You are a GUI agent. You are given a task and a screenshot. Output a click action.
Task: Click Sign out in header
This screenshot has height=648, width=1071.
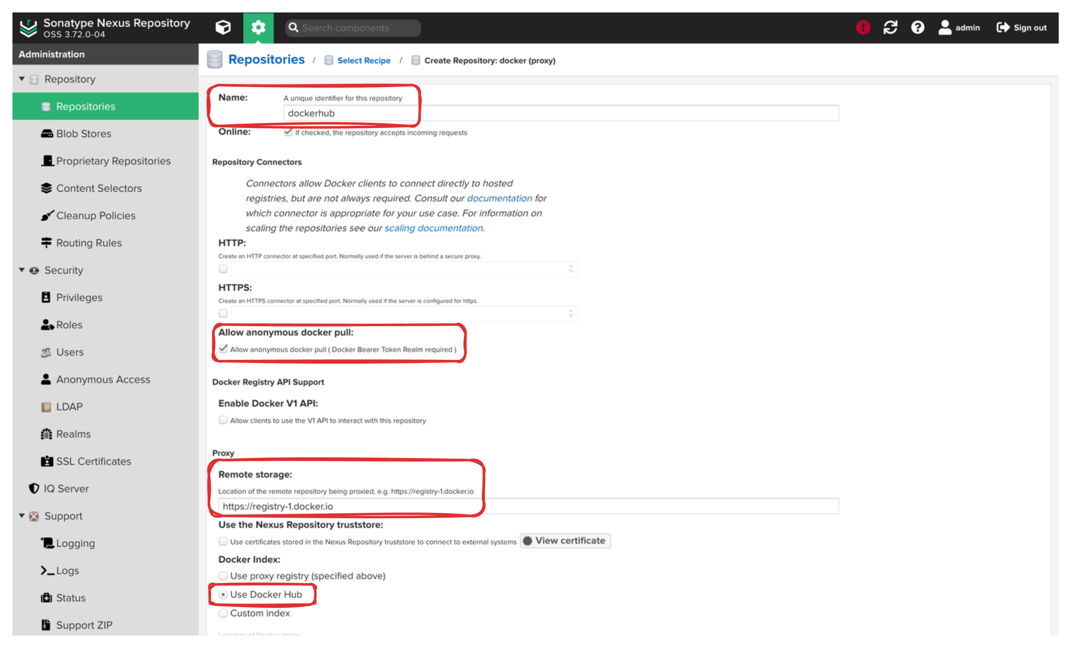pyautogui.click(x=1021, y=28)
